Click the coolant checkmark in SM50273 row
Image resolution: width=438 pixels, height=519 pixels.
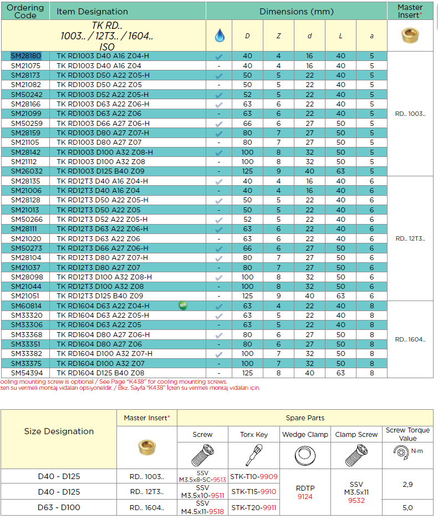[x=219, y=248]
